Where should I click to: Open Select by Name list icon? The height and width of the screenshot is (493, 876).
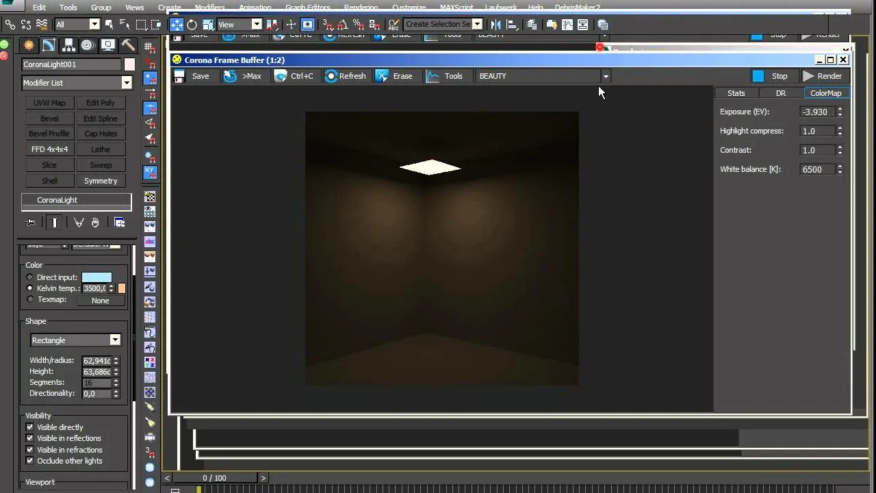[x=125, y=25]
